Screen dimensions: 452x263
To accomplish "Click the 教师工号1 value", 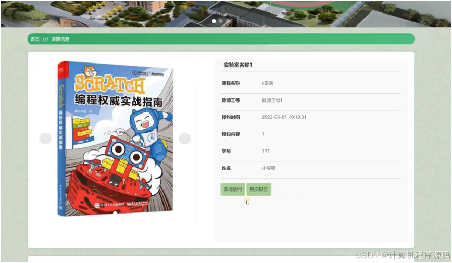I will point(272,101).
